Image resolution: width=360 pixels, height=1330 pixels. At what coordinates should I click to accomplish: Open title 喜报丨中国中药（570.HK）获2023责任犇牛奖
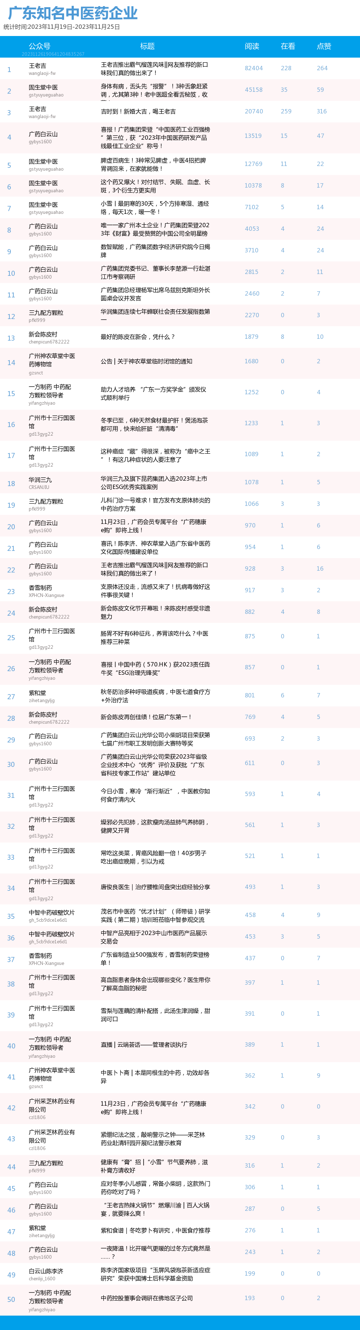coord(156,669)
